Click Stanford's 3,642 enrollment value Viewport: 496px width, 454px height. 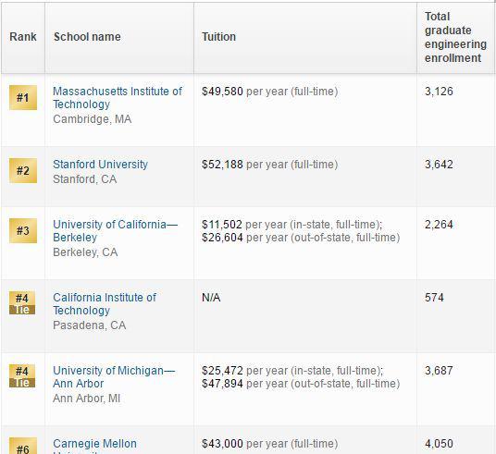coord(439,164)
